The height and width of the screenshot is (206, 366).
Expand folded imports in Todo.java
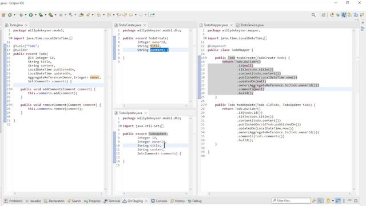click(11, 38)
